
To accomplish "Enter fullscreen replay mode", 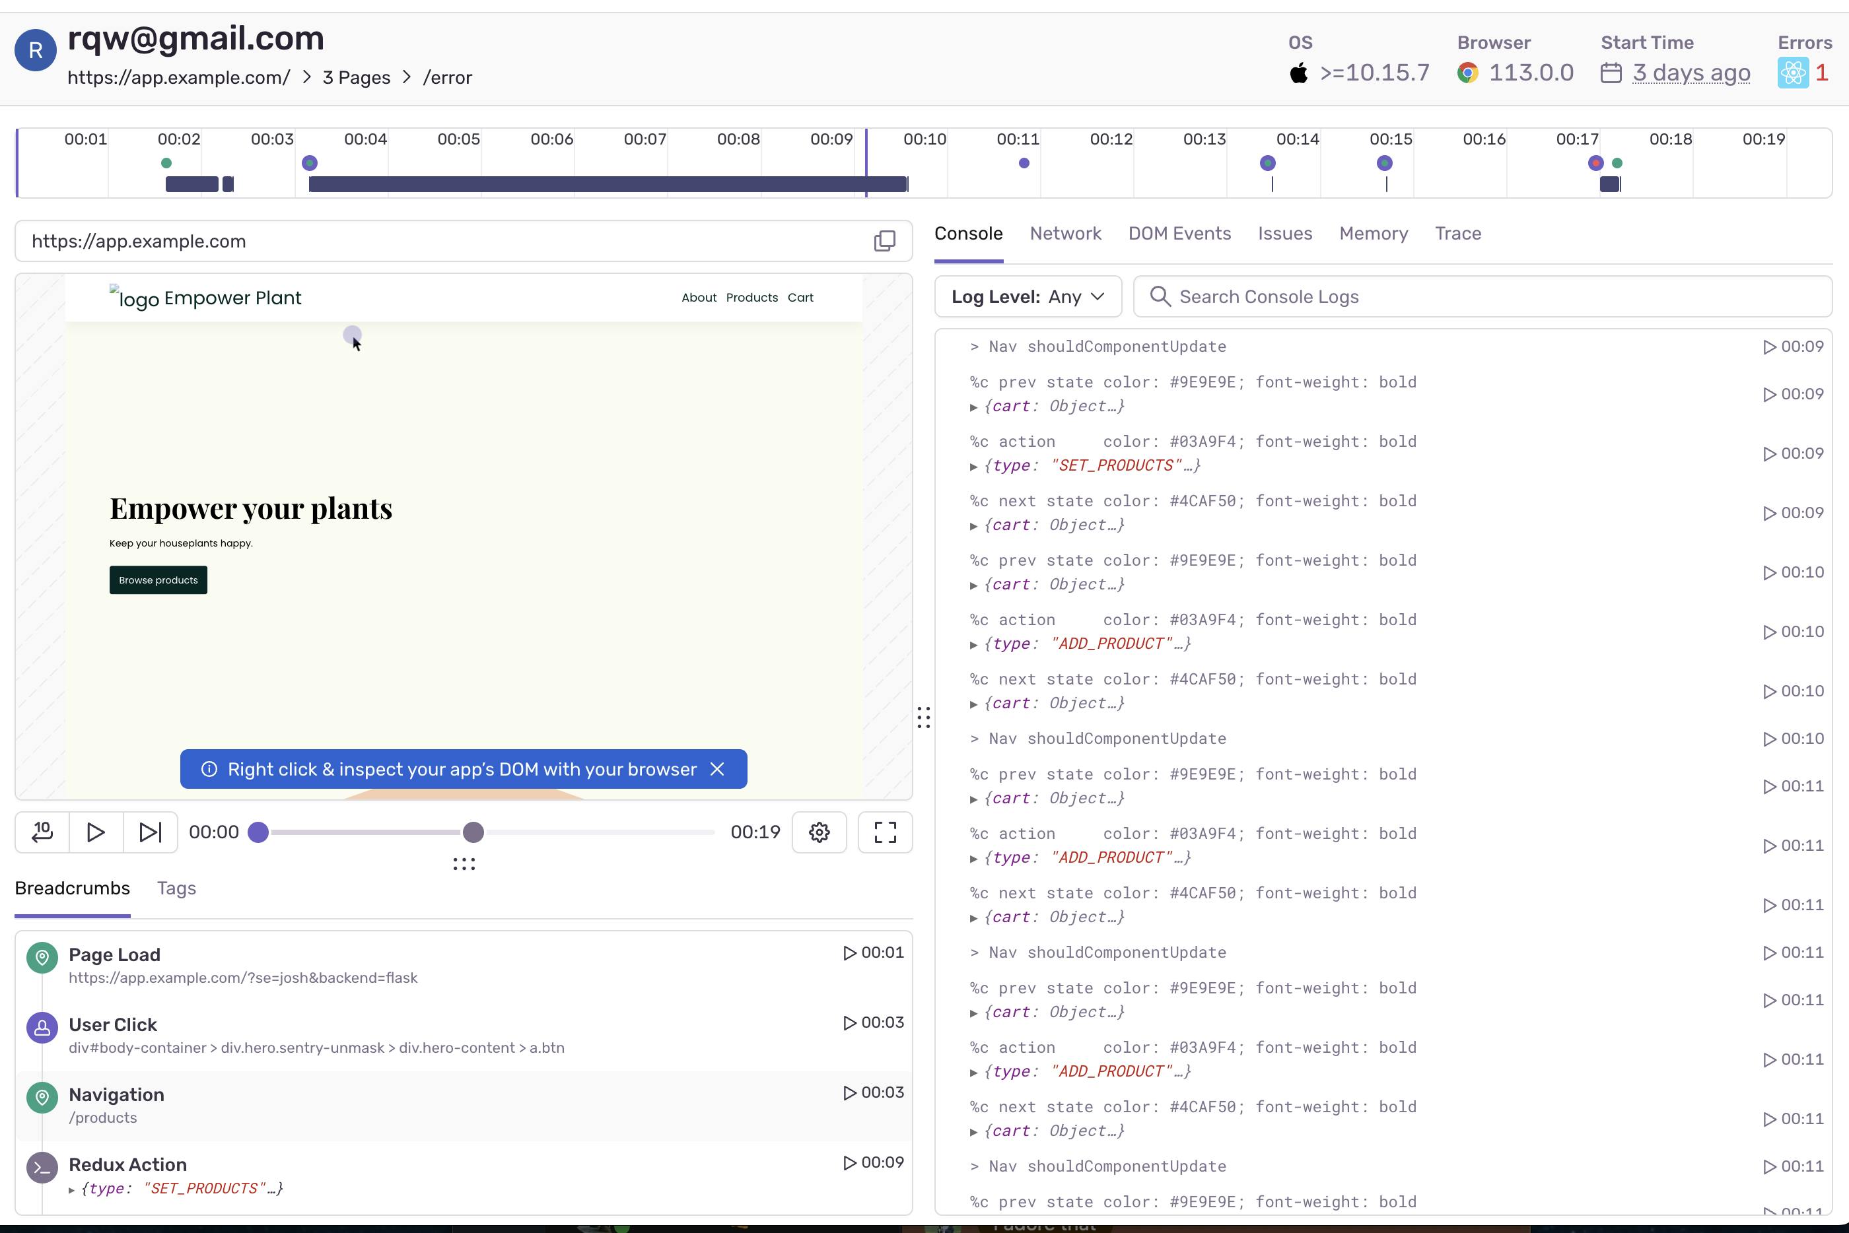I will pyautogui.click(x=885, y=832).
